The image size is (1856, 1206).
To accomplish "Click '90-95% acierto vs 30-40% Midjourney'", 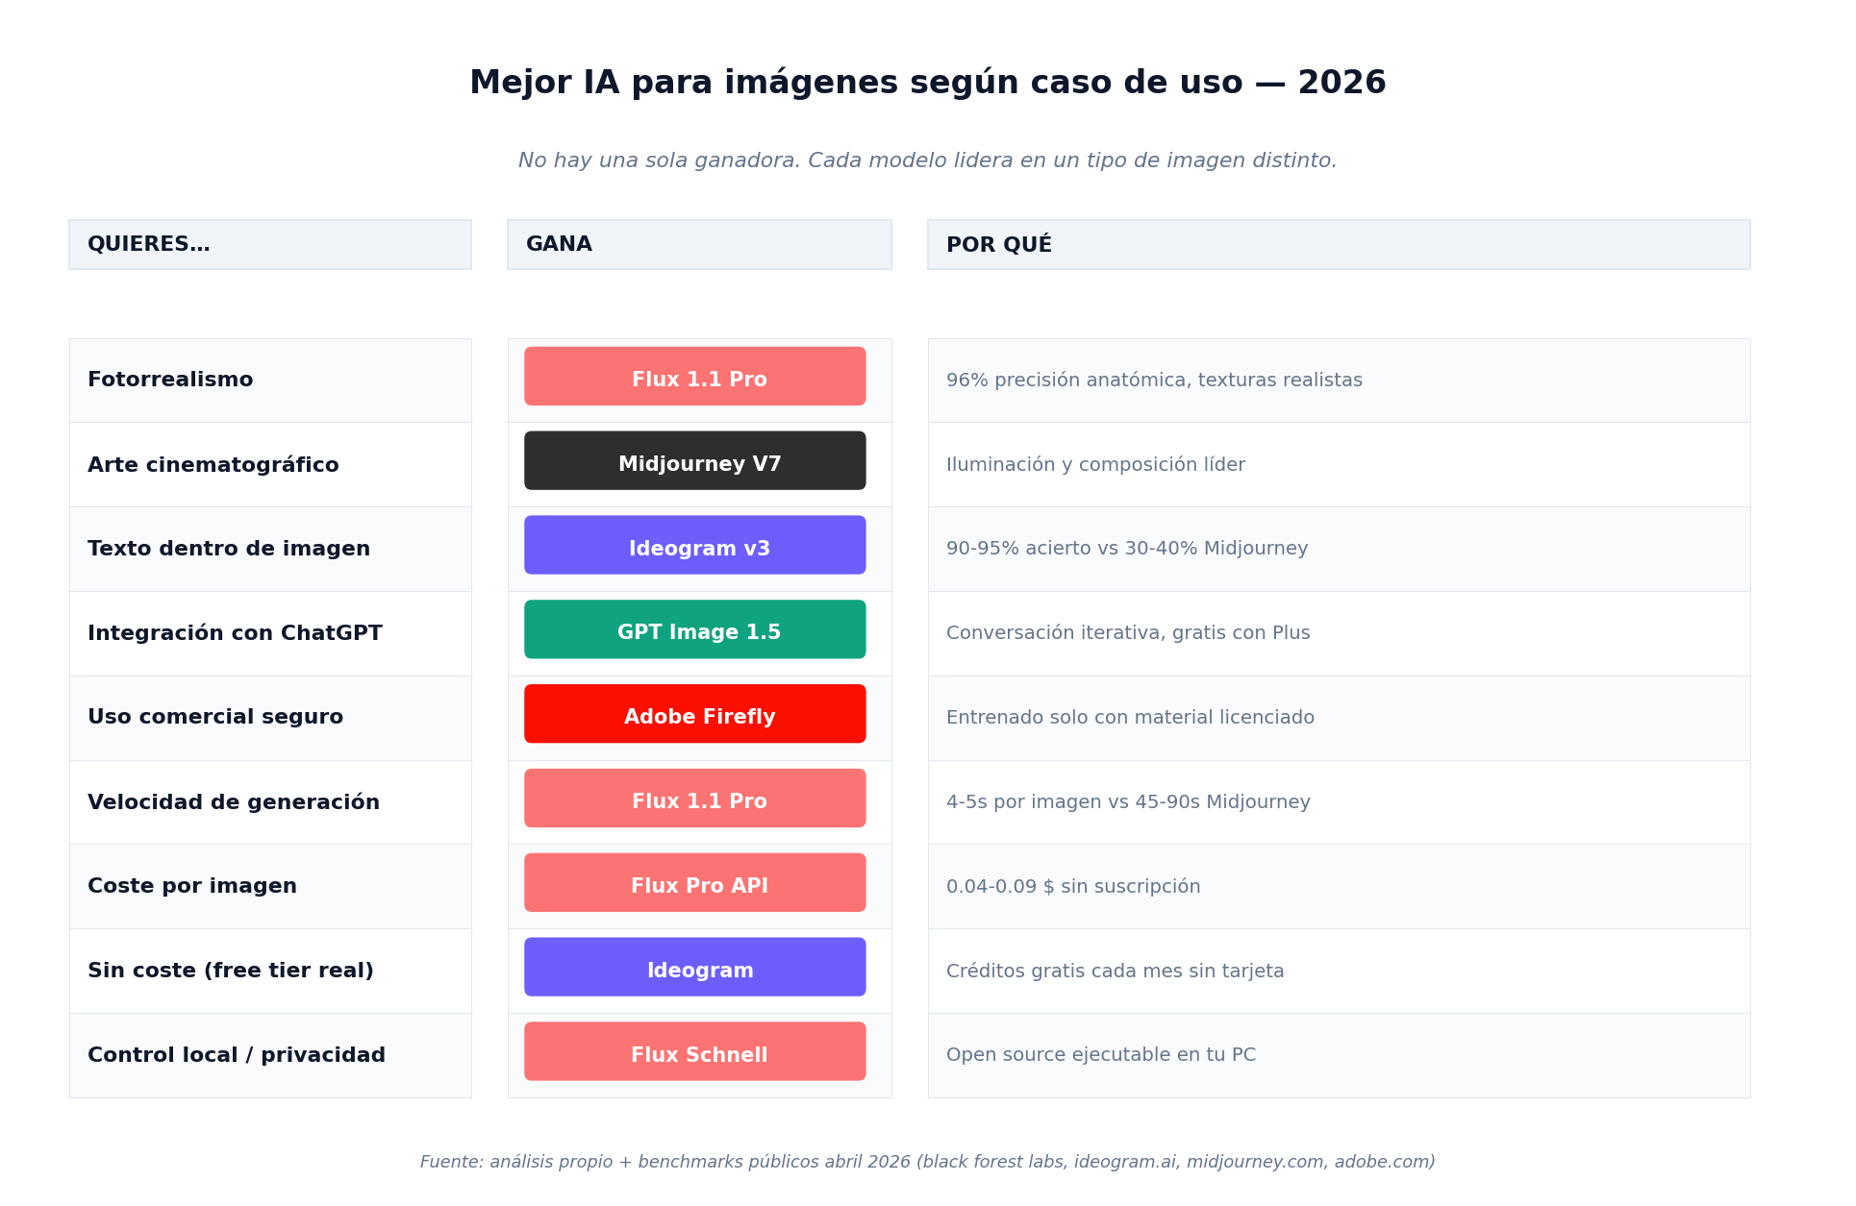I will [x=1127, y=549].
